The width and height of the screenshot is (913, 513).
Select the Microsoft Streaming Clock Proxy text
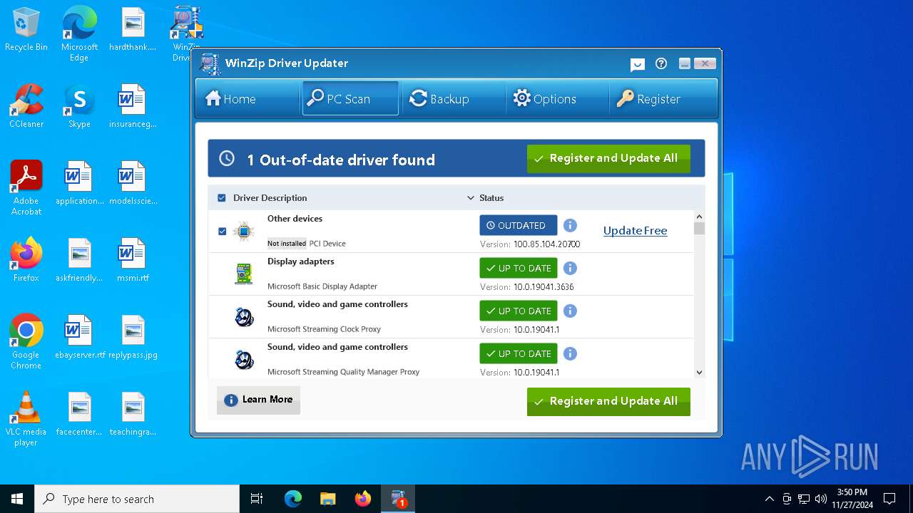324,329
